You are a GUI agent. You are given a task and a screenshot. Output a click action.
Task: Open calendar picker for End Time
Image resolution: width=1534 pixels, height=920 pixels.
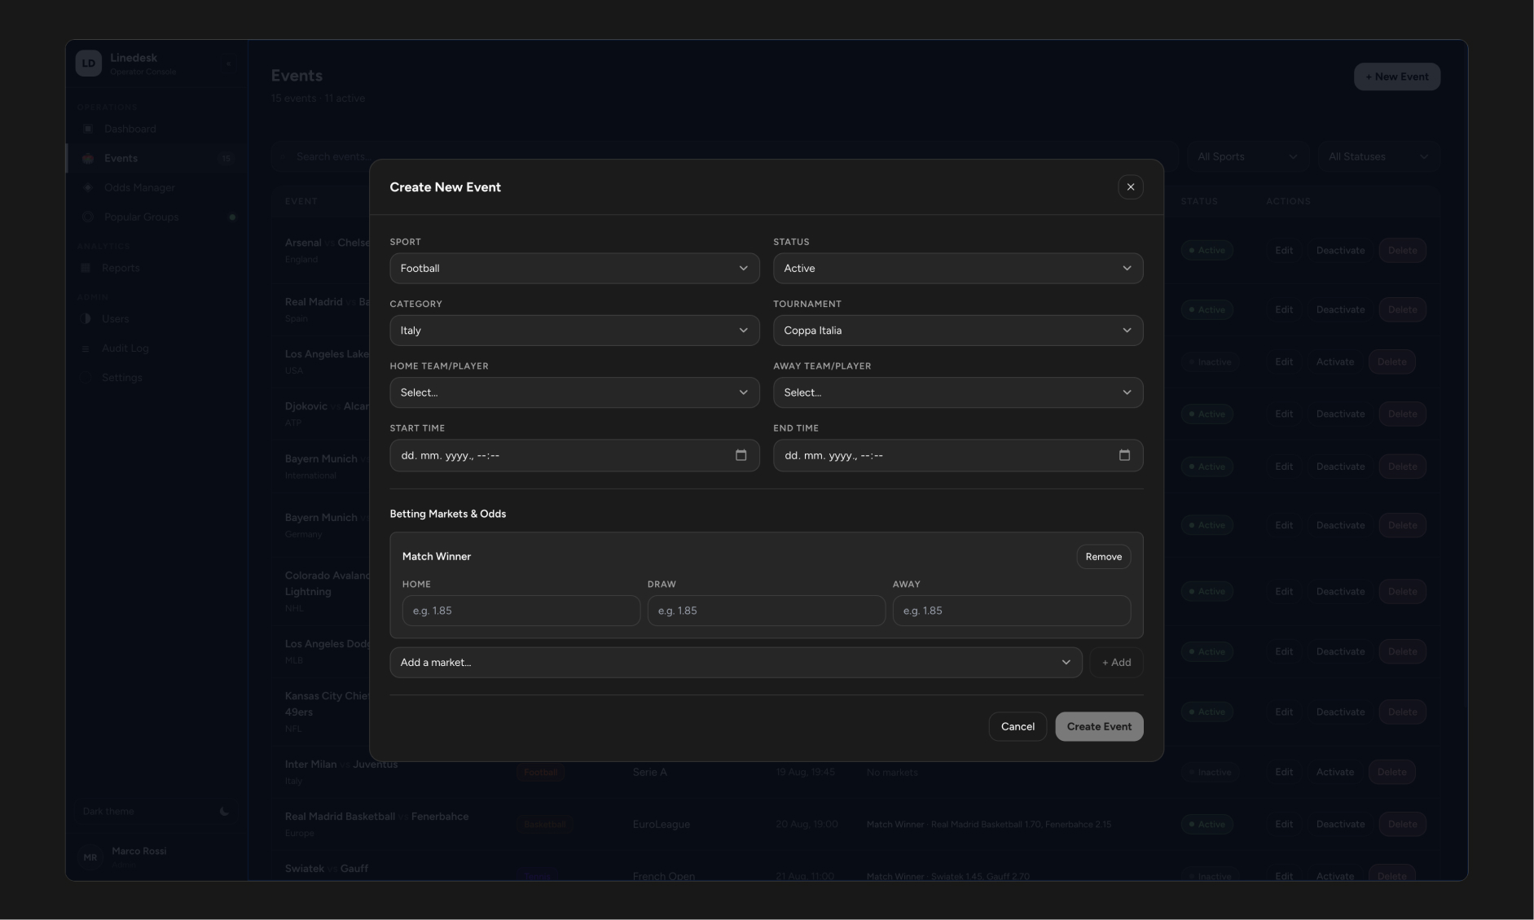(x=1124, y=455)
